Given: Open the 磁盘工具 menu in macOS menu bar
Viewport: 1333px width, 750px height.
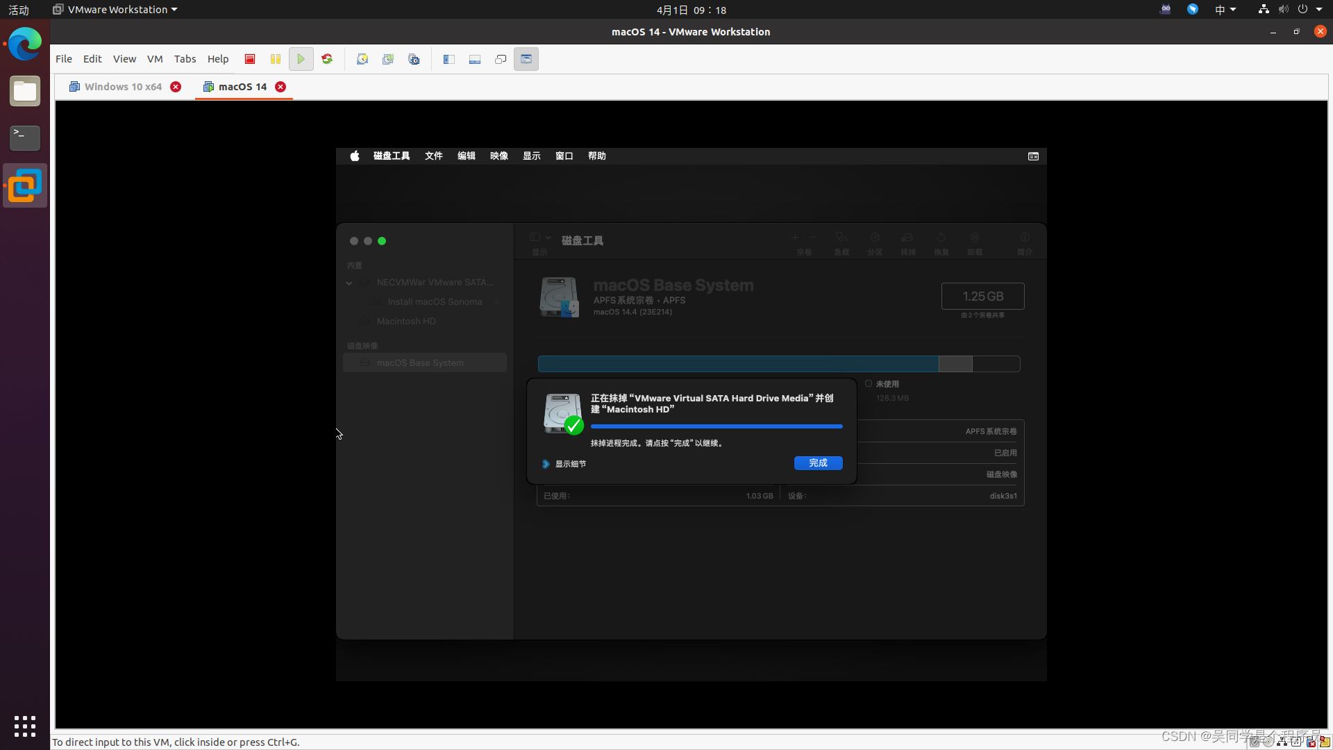Looking at the screenshot, I should click(392, 156).
